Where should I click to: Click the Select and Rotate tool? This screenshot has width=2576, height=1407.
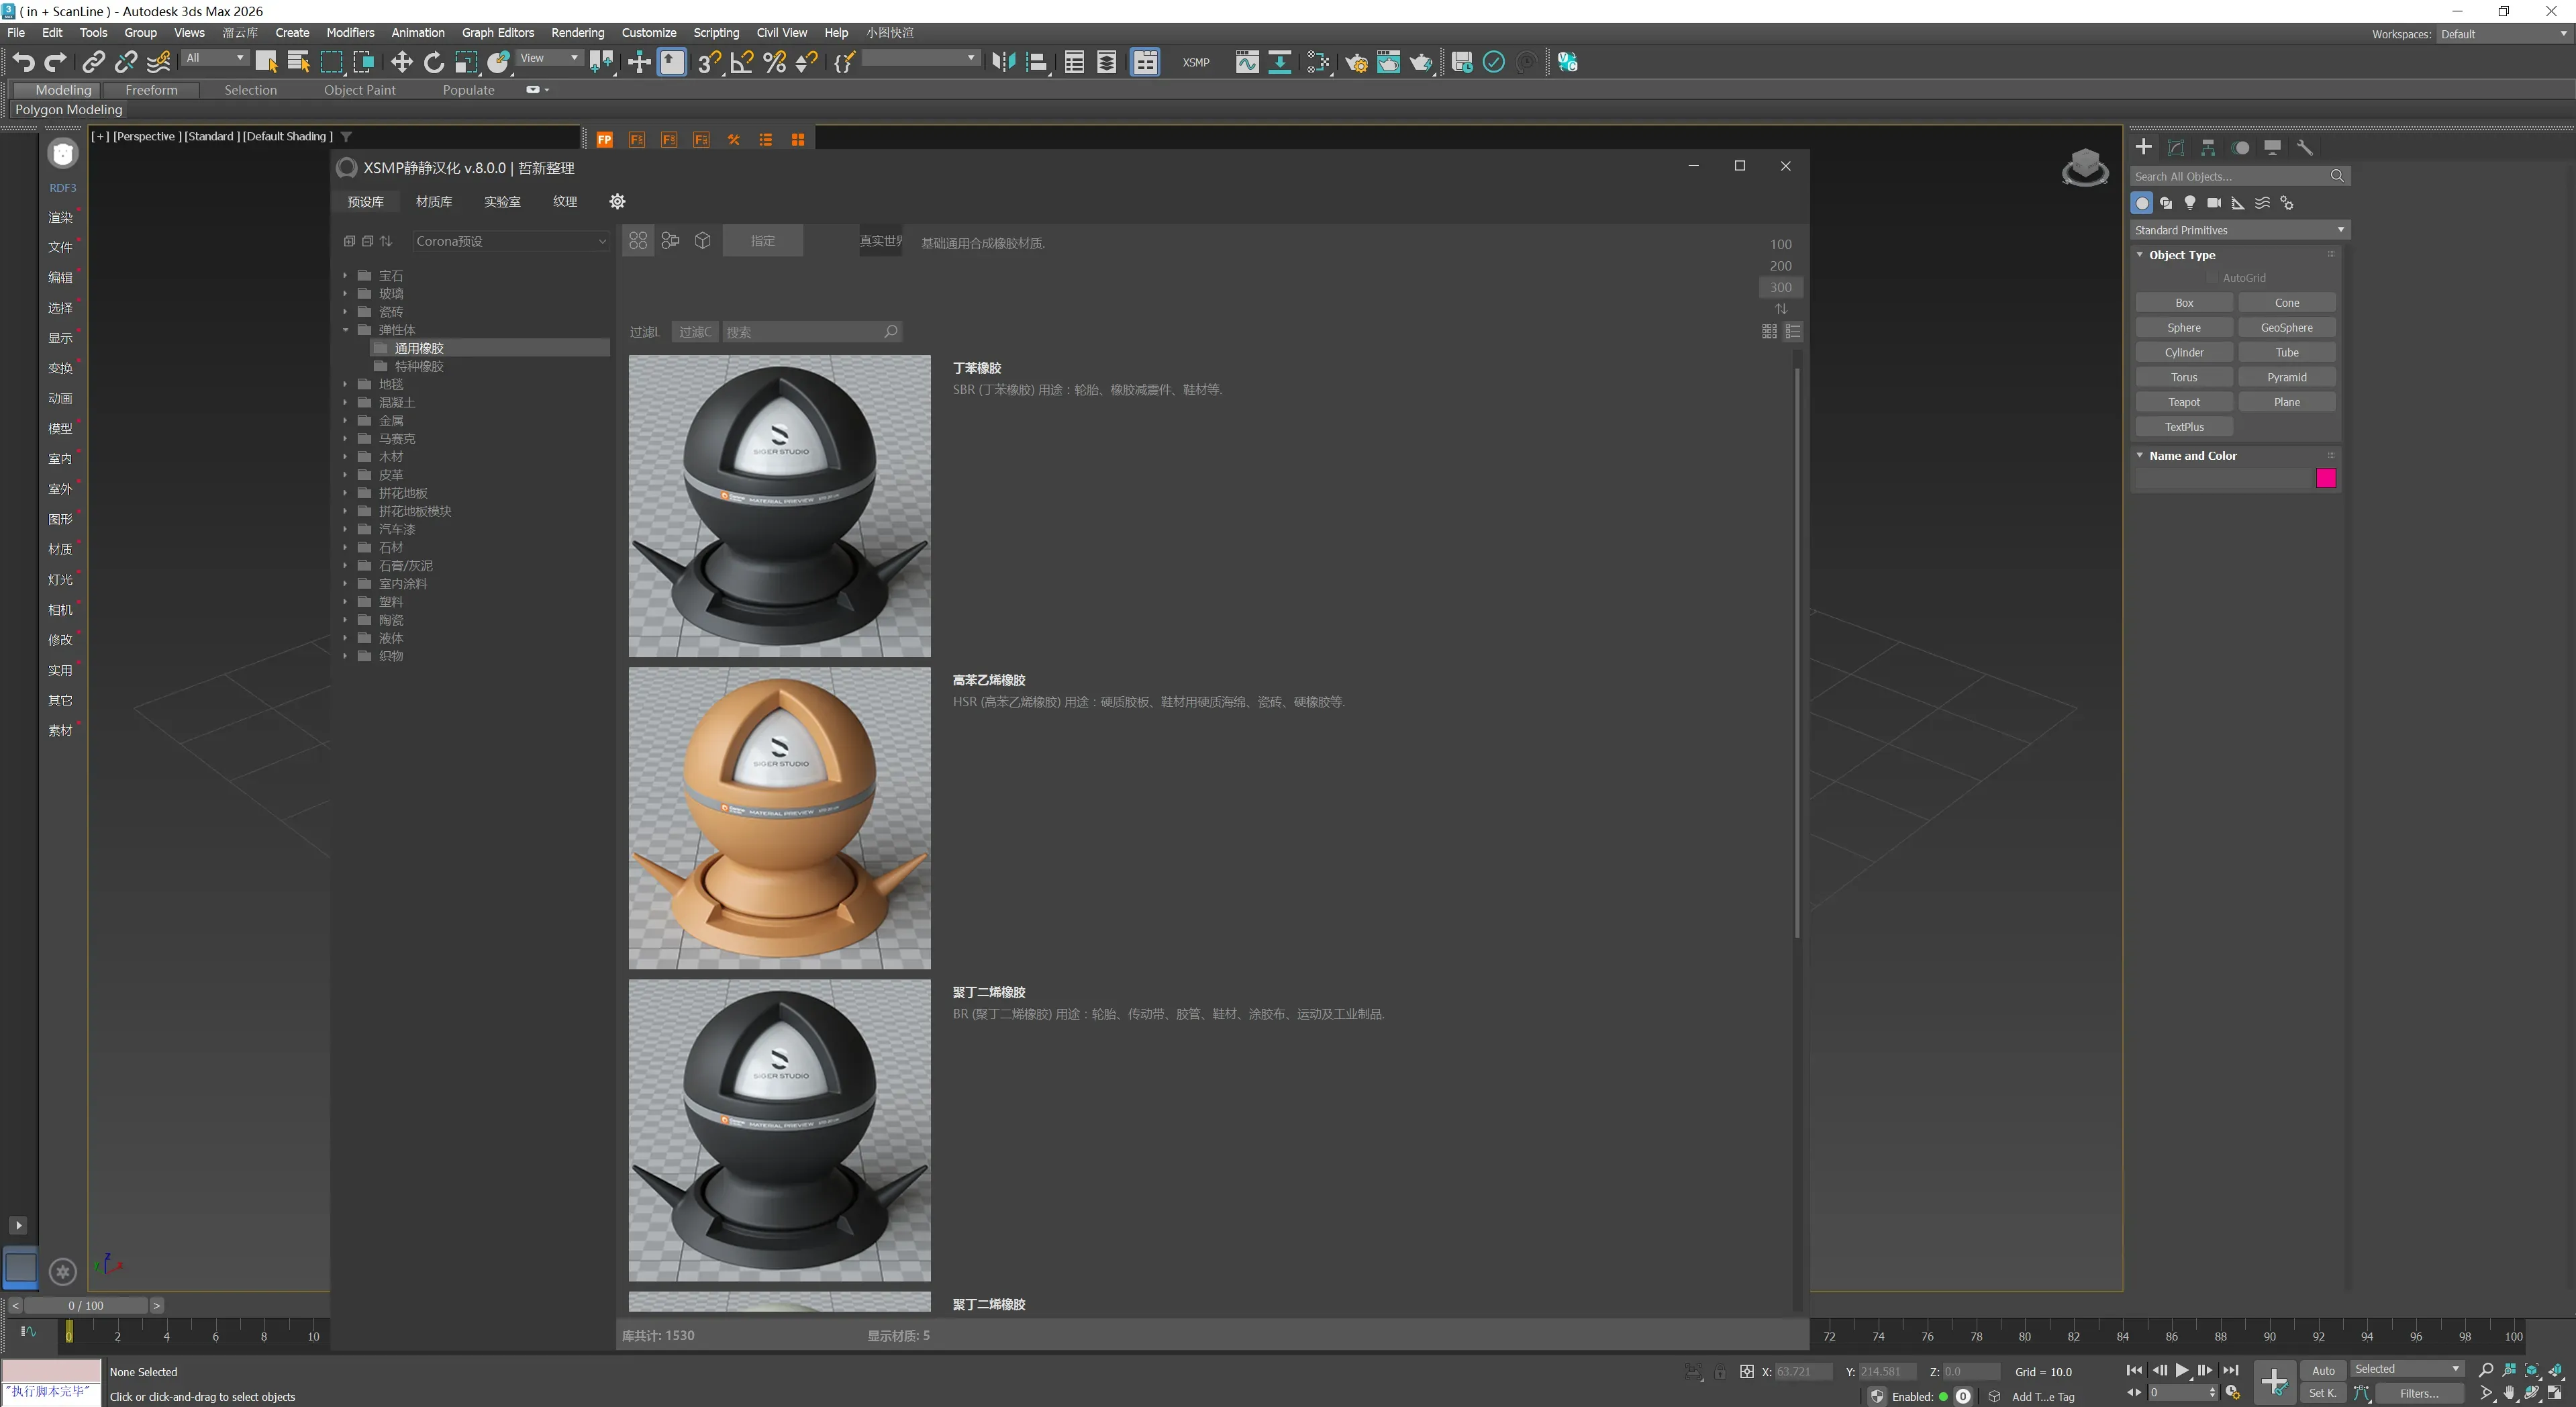433,62
